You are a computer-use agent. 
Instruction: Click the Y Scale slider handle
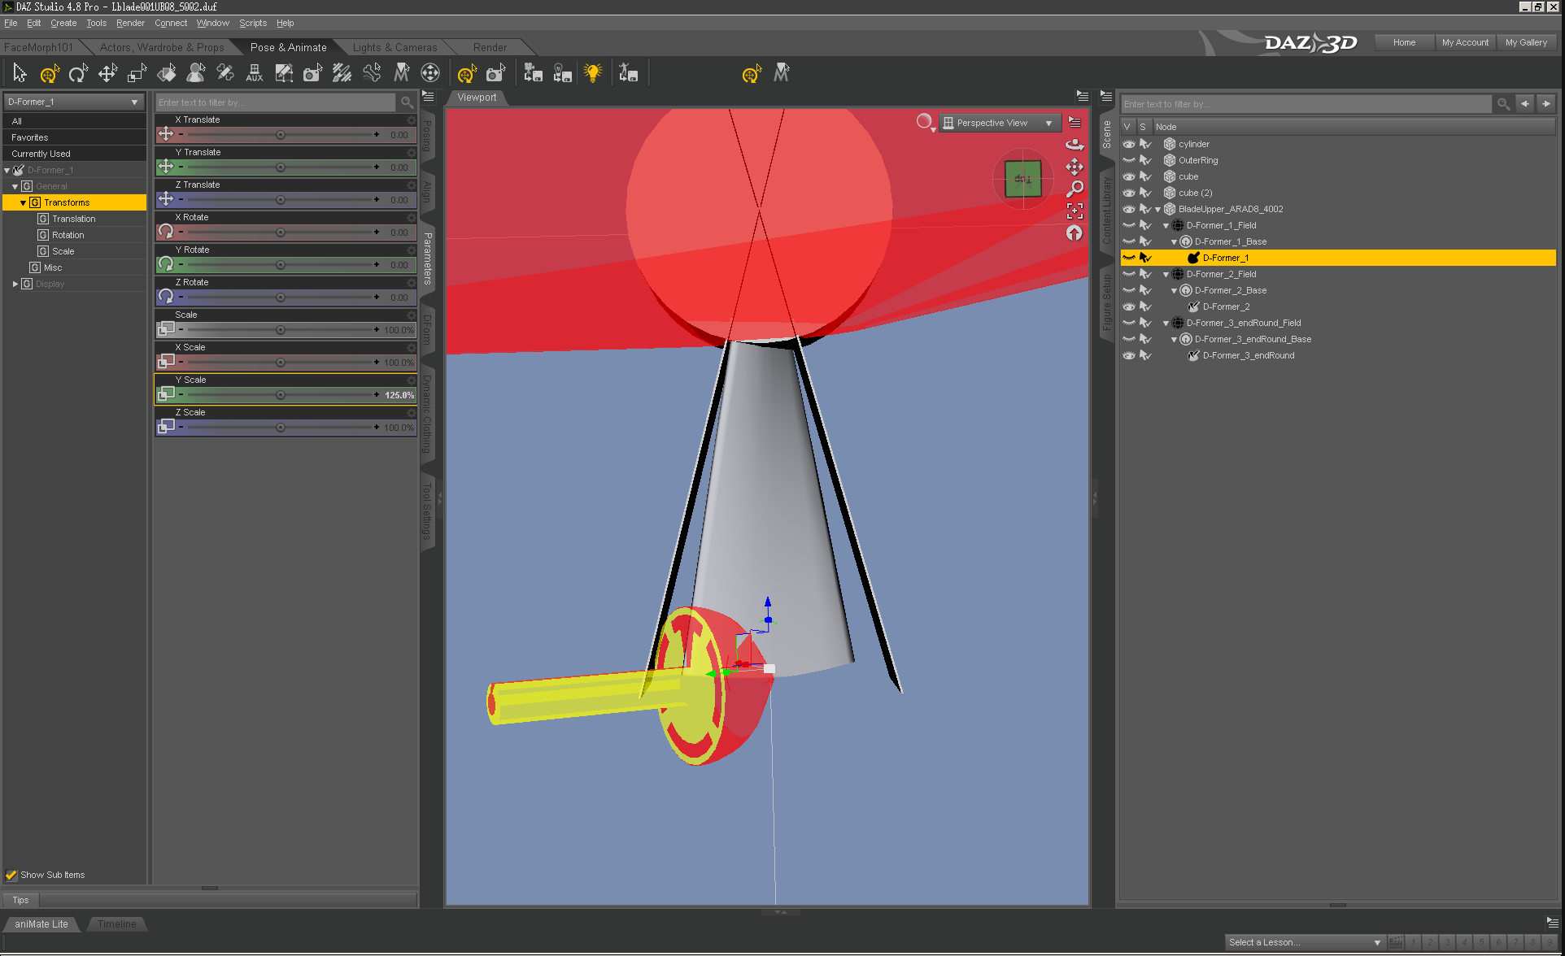tap(281, 395)
